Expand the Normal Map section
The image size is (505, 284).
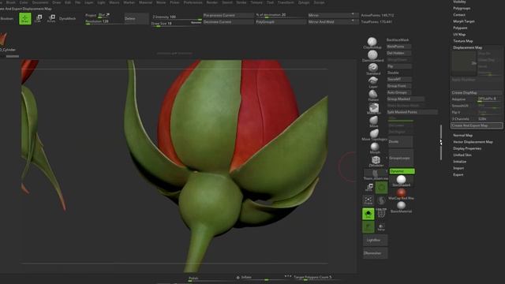click(x=463, y=135)
